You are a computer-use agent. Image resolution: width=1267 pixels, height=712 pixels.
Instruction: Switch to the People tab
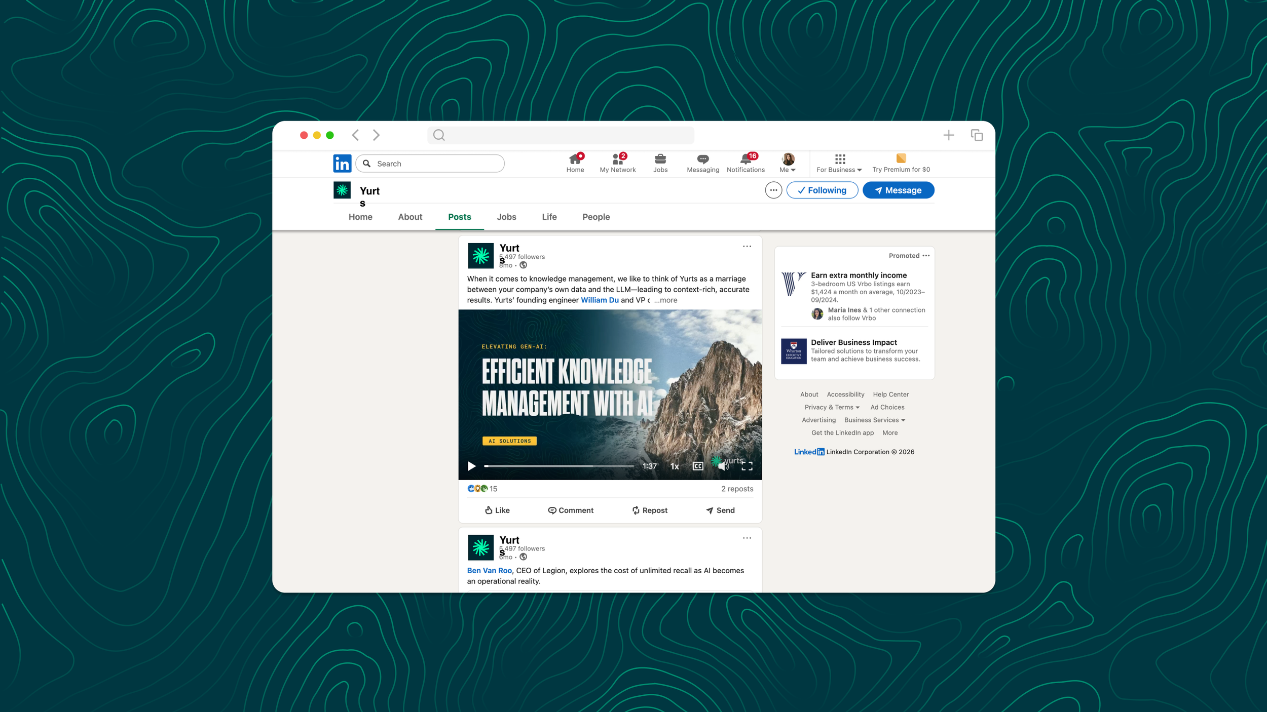coord(595,217)
